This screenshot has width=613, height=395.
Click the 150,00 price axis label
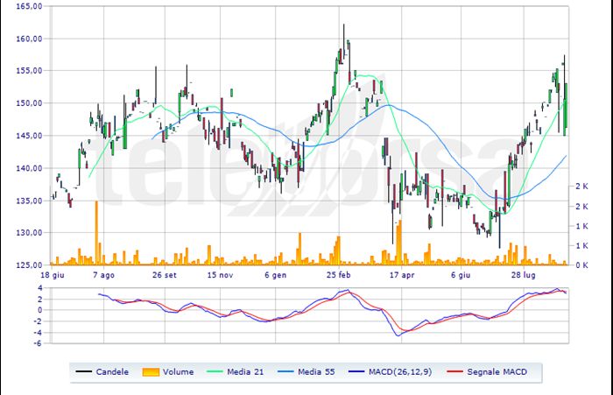[29, 103]
